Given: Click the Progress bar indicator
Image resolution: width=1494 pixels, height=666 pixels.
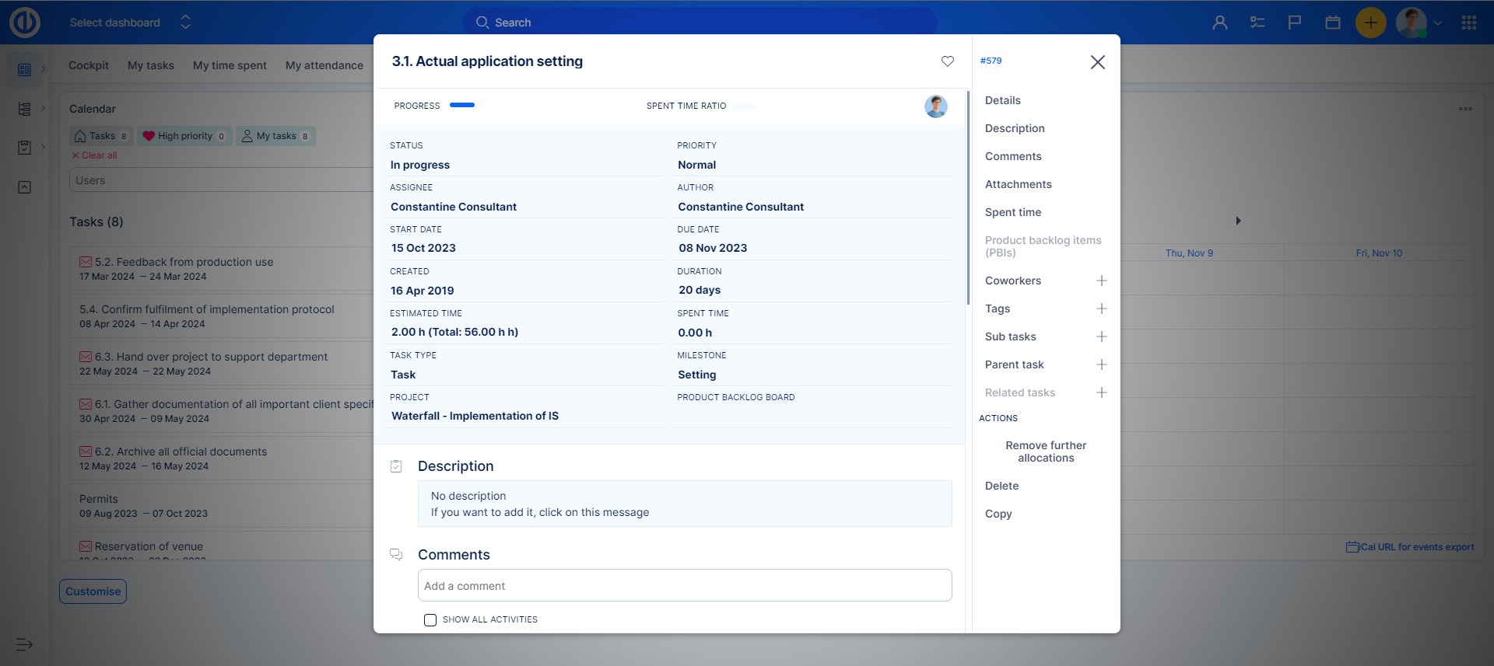Looking at the screenshot, I should [462, 105].
